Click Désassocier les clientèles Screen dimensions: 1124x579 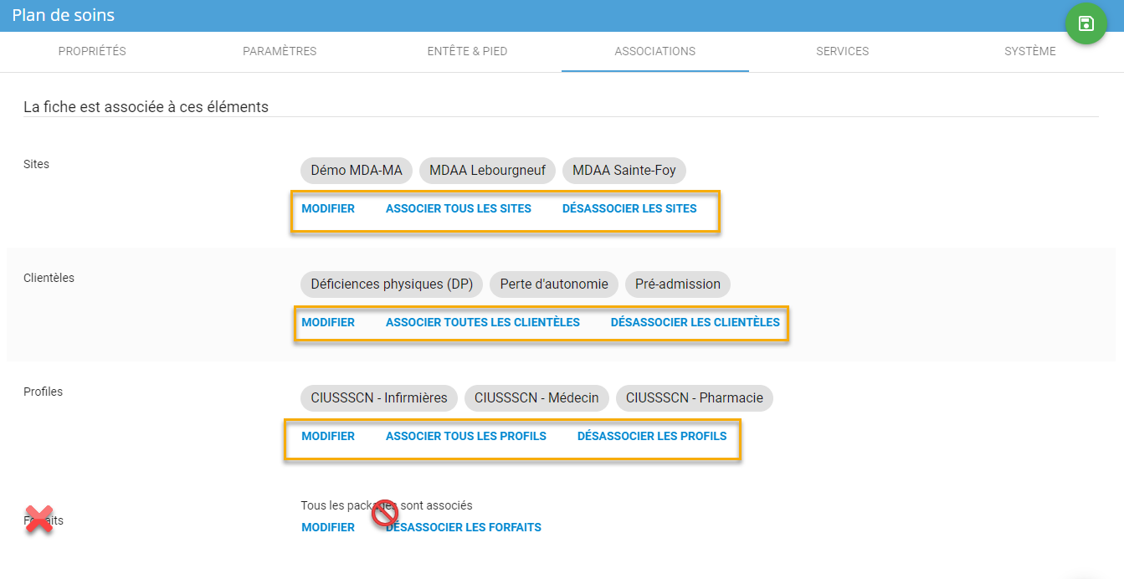click(695, 322)
